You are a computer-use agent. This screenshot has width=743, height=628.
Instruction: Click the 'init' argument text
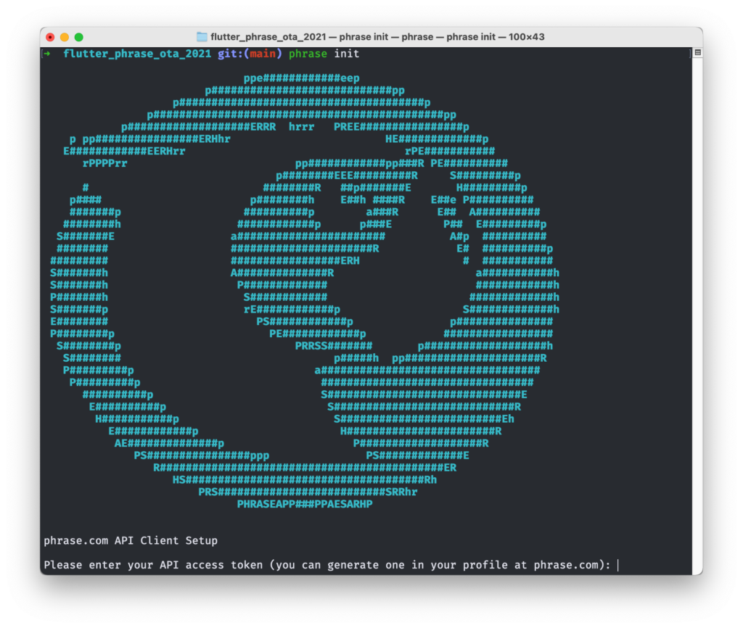pyautogui.click(x=346, y=54)
